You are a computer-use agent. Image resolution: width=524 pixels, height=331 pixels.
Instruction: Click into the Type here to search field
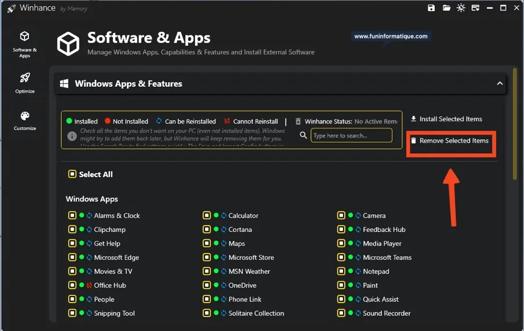[x=351, y=135]
